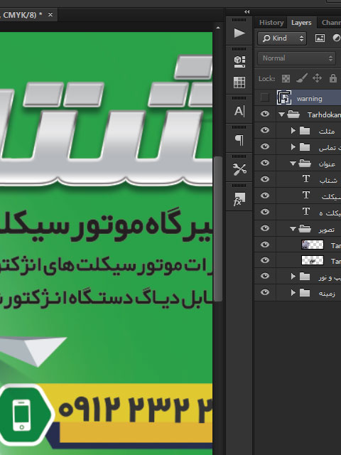This screenshot has width=341, height=455.
Task: Click the scrollbar up arrow
Action: pos(218,28)
